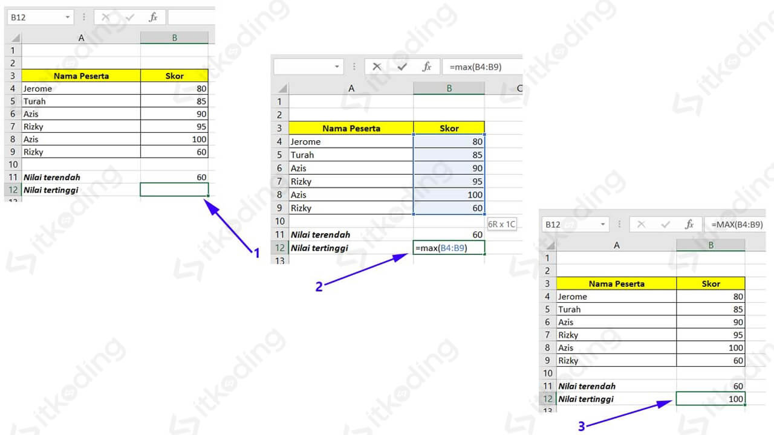
Task: Click score 80 cell in left sheet
Action: pos(174,89)
